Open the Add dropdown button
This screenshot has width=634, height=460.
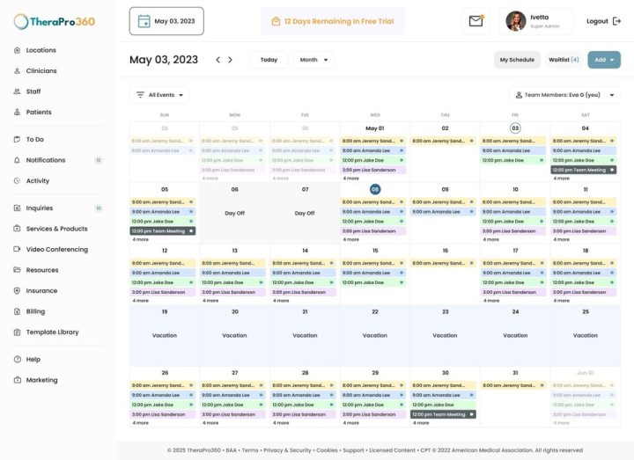pos(604,60)
